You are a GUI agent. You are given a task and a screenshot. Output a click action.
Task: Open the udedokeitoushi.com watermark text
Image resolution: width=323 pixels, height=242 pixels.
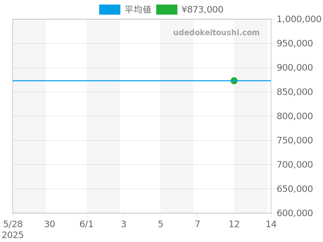point(216,33)
